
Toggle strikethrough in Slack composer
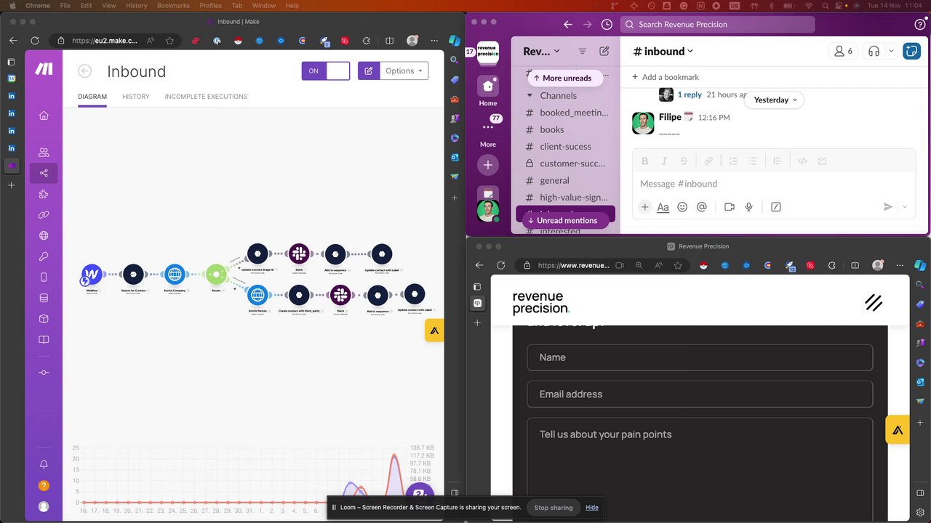pyautogui.click(x=684, y=161)
